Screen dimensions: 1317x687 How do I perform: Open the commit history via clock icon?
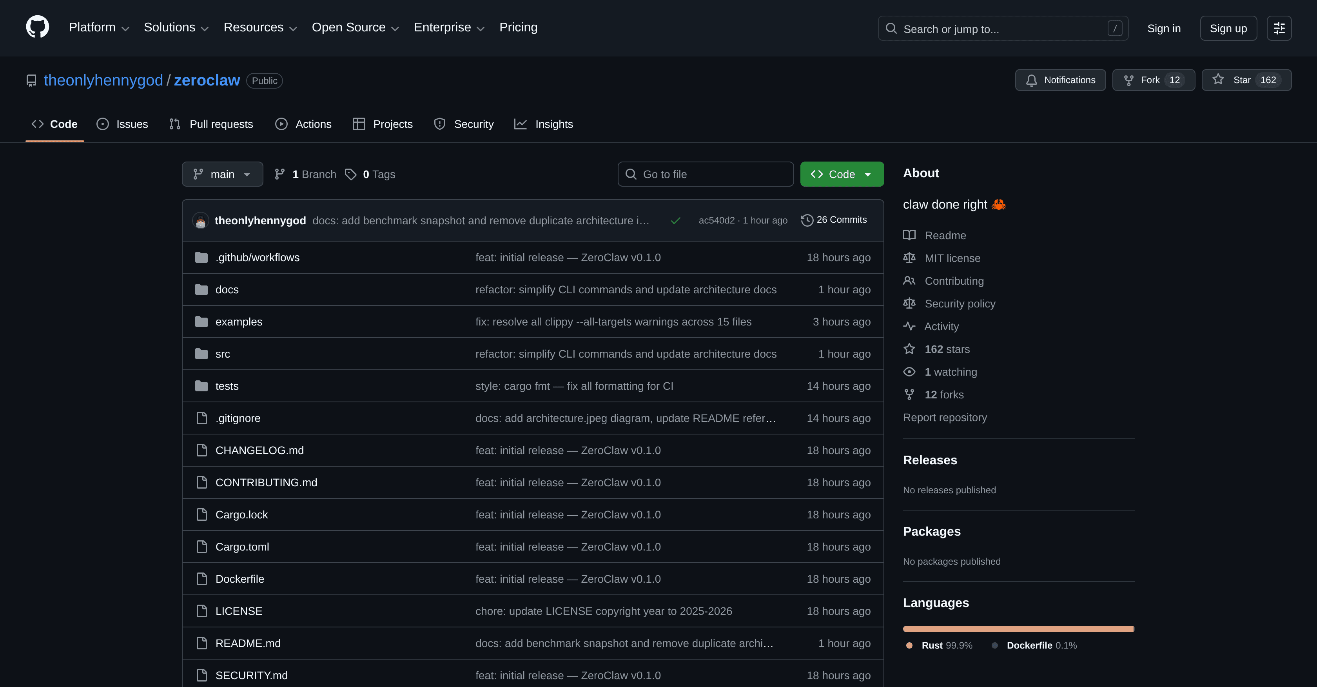(807, 220)
